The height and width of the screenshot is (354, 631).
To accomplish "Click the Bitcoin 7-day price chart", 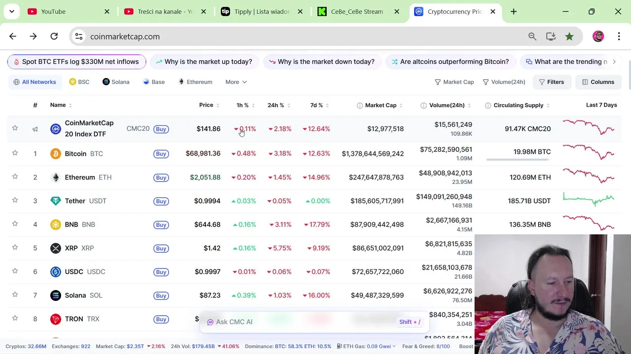I will pyautogui.click(x=589, y=152).
